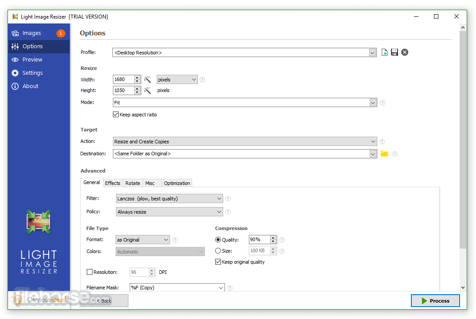
Task: Click the magic wand next to Width
Action: click(147, 80)
